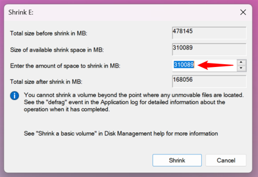Select the 168056 size after shrink field
The width and height of the screenshot is (258, 177).
209,81
